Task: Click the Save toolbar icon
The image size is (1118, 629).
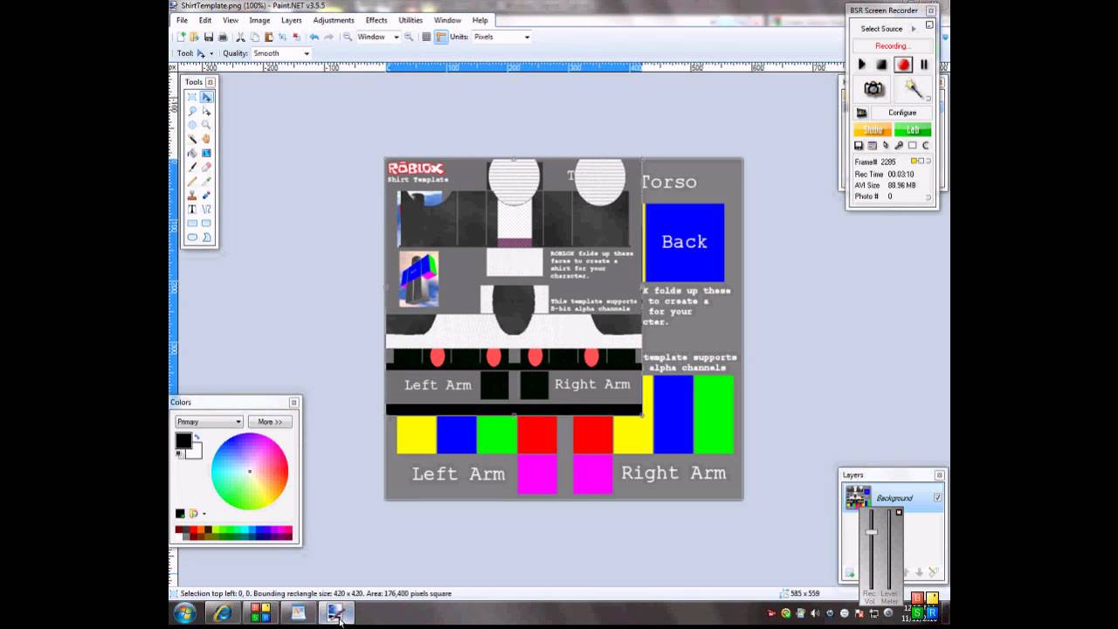Action: (209, 37)
